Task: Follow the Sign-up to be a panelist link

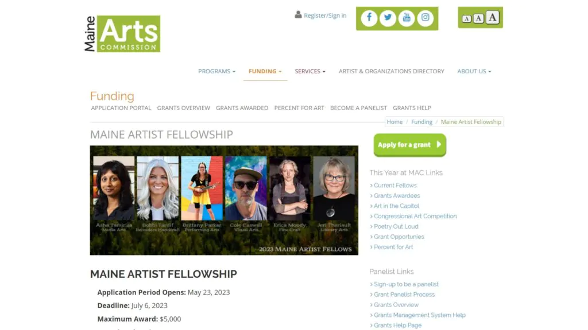Action: pos(406,284)
